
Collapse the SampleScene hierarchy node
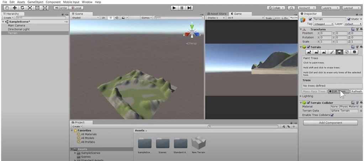pos(3,22)
